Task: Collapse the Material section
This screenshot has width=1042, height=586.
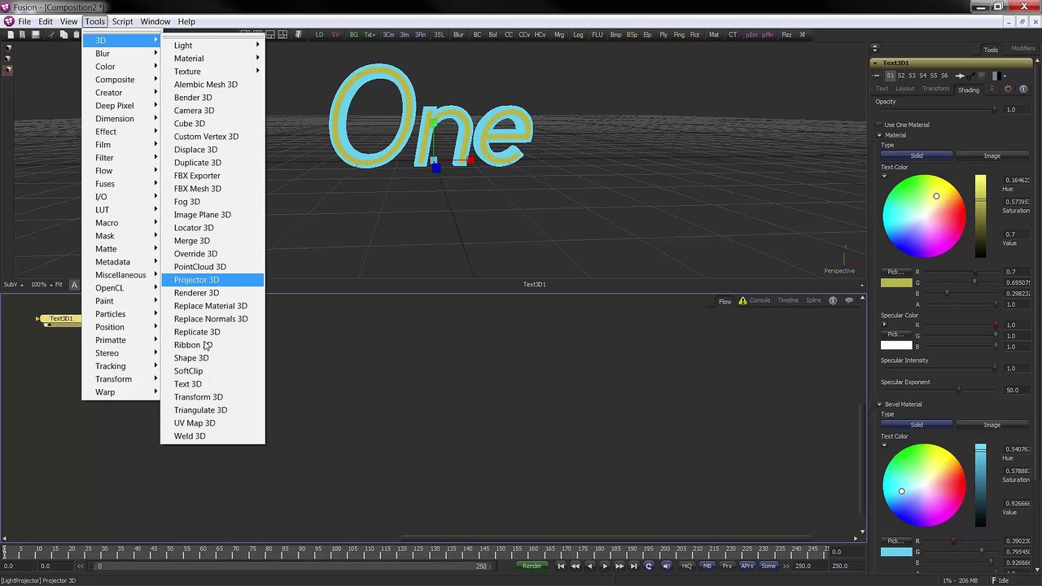Action: (879, 135)
